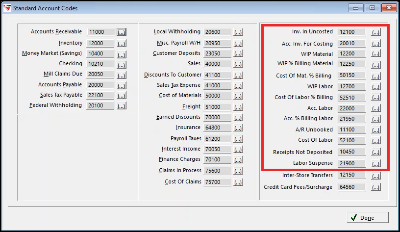The width and height of the screenshot is (400, 232).
Task: Open lookup for Misc. Payroll W/H
Action: 238,43
